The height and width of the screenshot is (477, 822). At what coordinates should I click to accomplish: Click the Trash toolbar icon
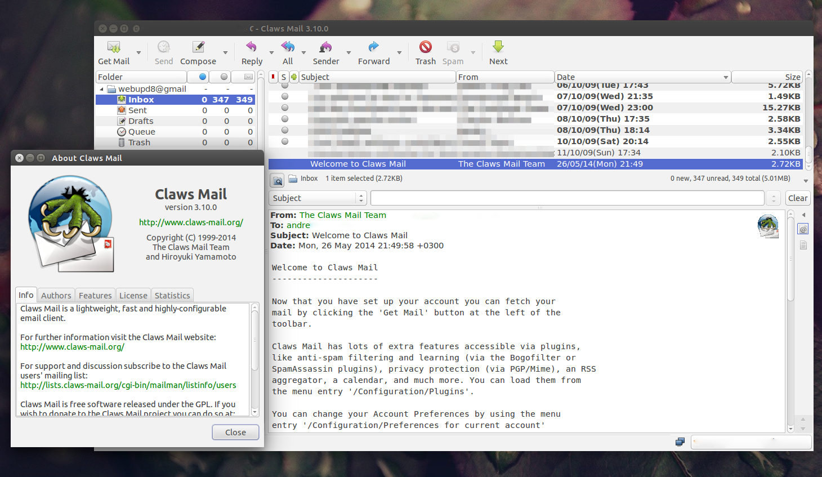pos(426,47)
